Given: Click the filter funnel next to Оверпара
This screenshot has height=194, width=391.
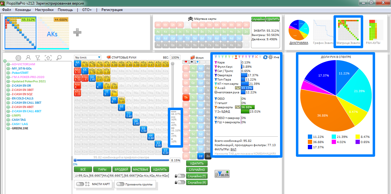Looking at the screenshot, I should 216,75.
